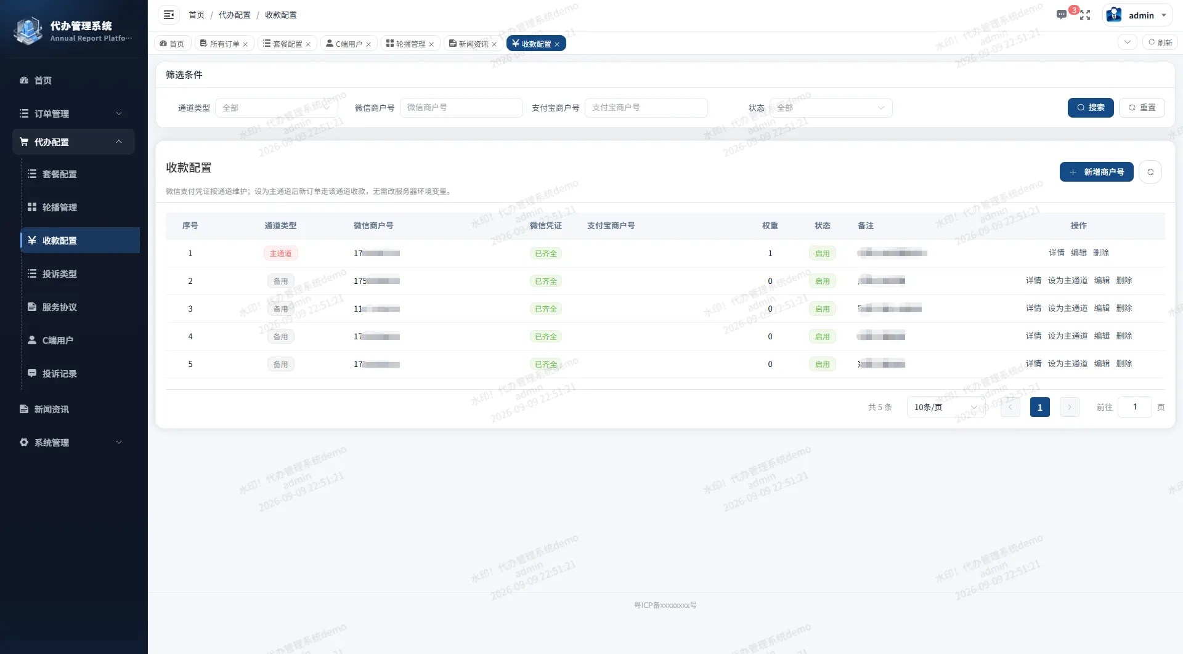This screenshot has height=654, width=1183.
Task: Go to the next page arrow
Action: coord(1070,407)
